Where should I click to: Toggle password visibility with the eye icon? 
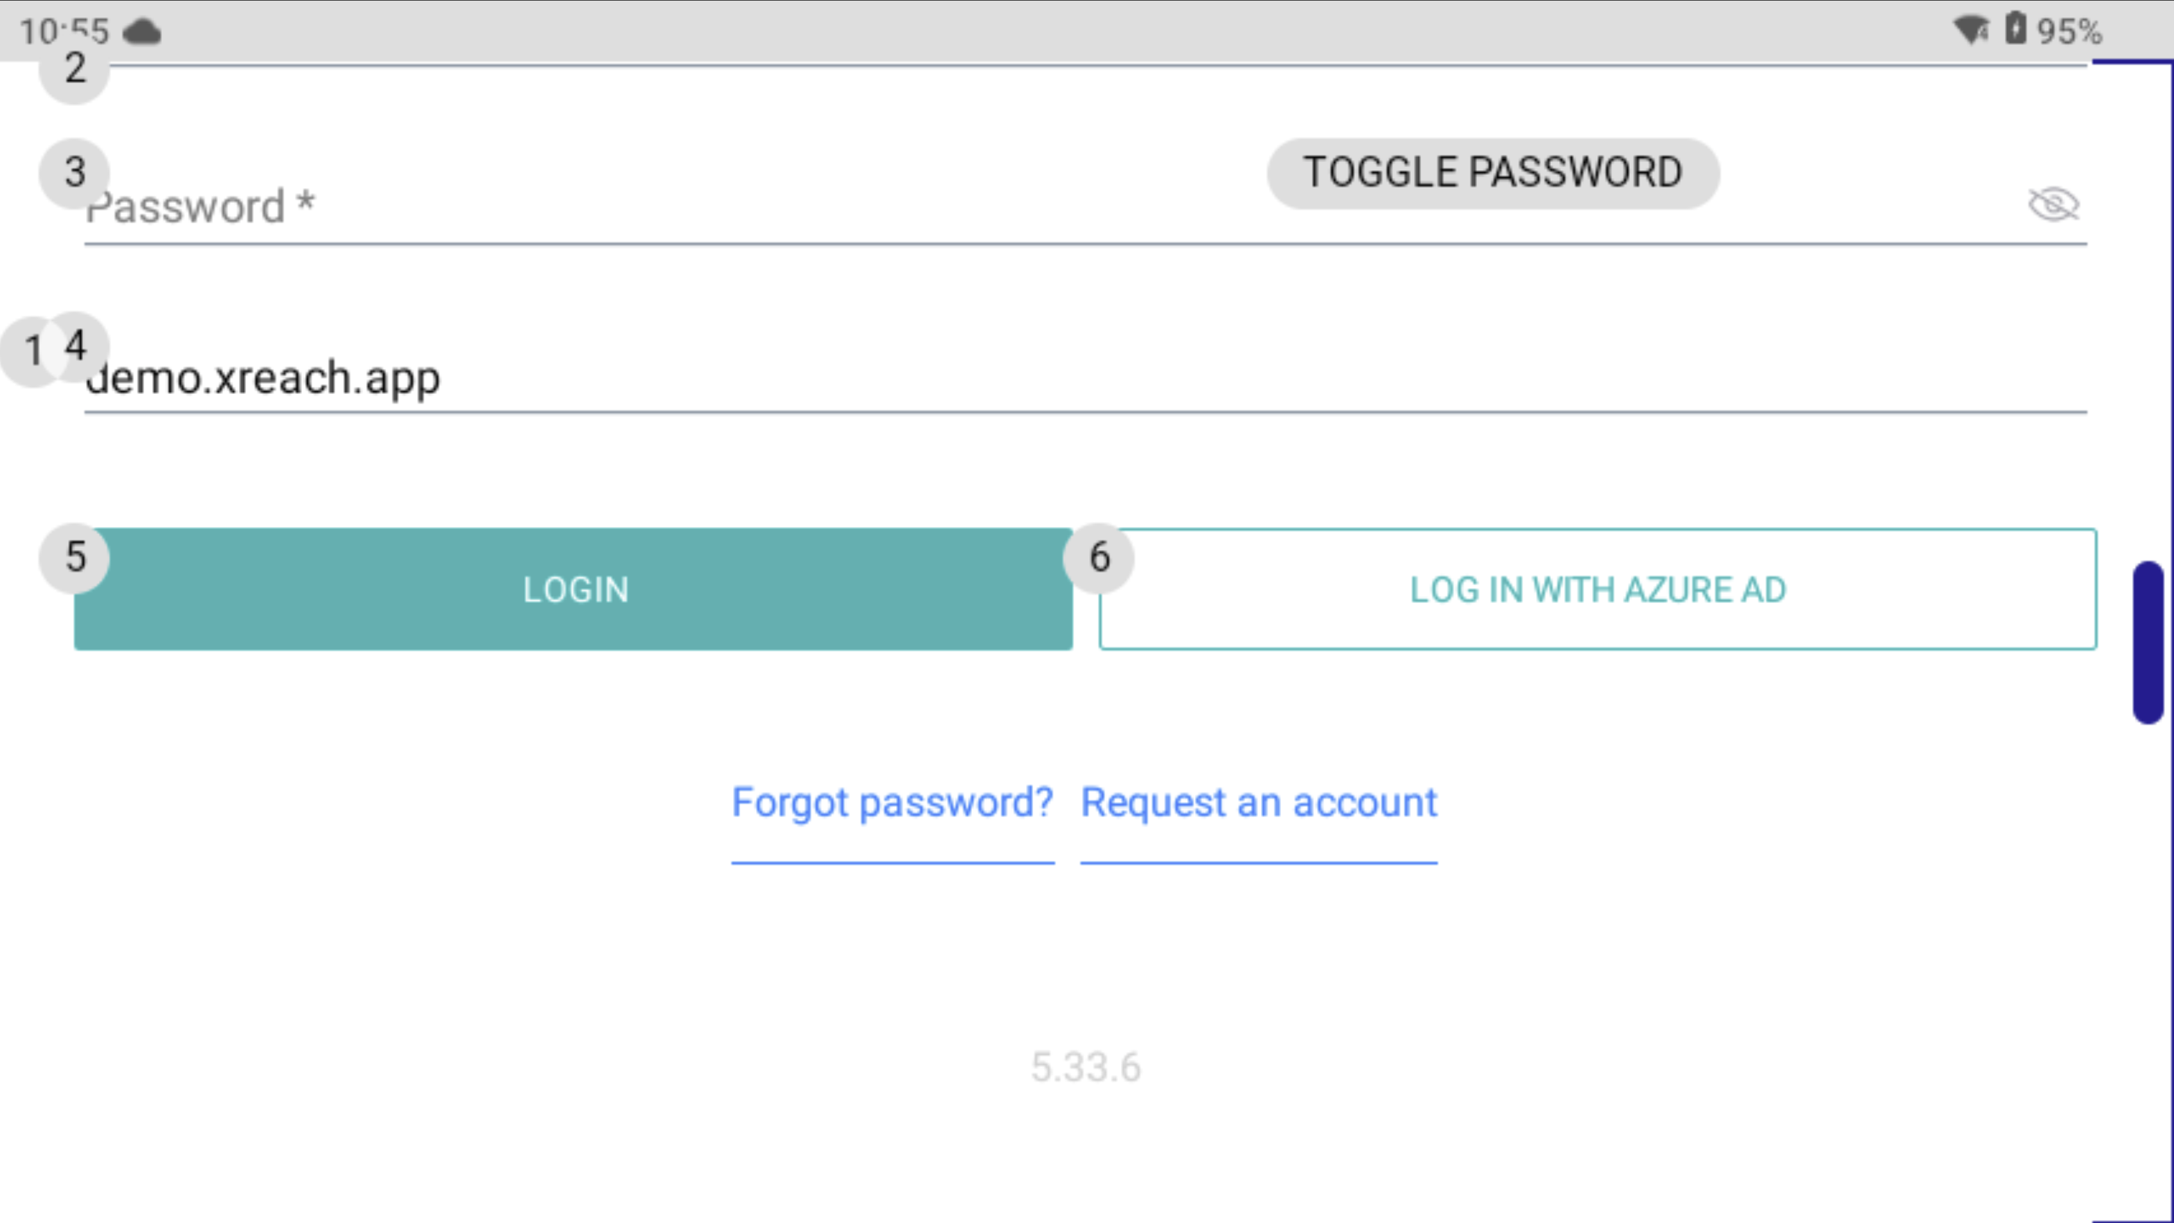(2053, 204)
